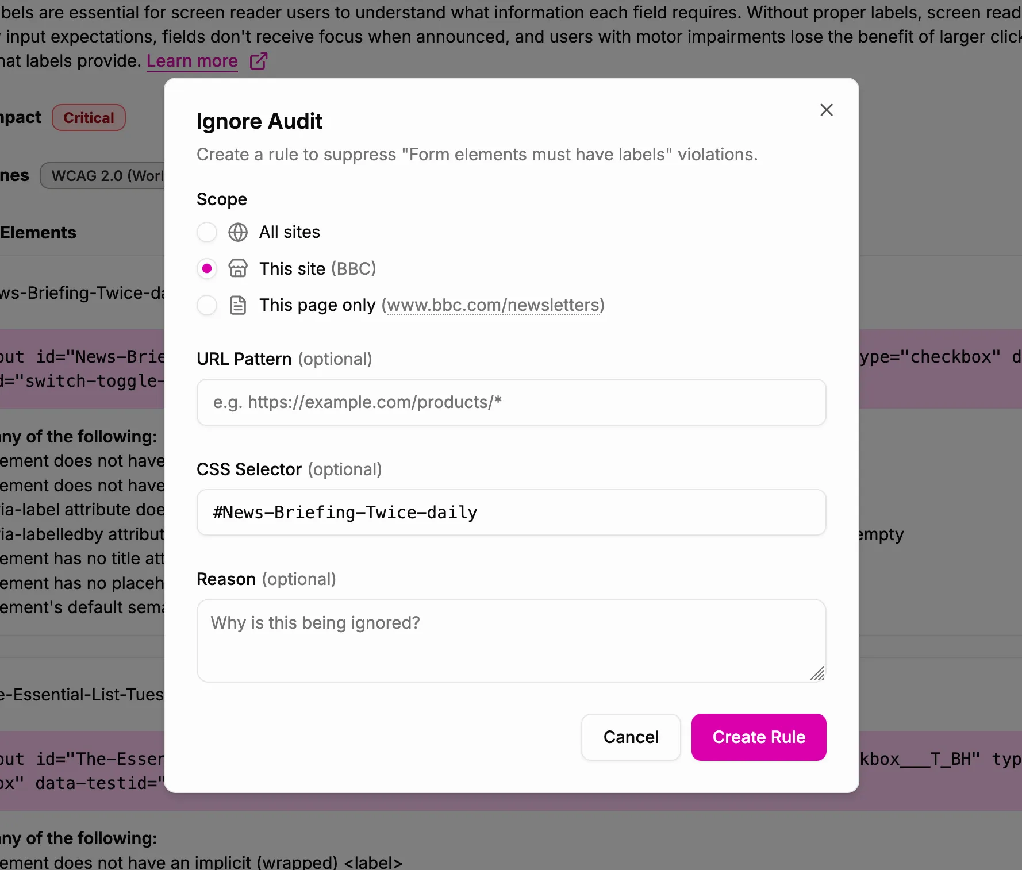Click the house icon beside This site
The image size is (1022, 870).
click(238, 268)
